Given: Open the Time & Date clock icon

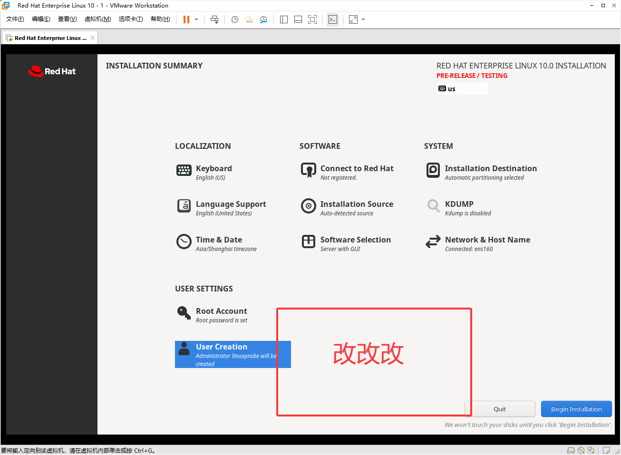Looking at the screenshot, I should click(184, 242).
